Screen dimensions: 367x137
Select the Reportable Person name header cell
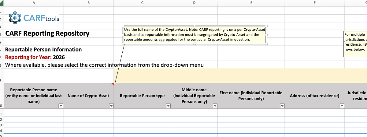33,96
